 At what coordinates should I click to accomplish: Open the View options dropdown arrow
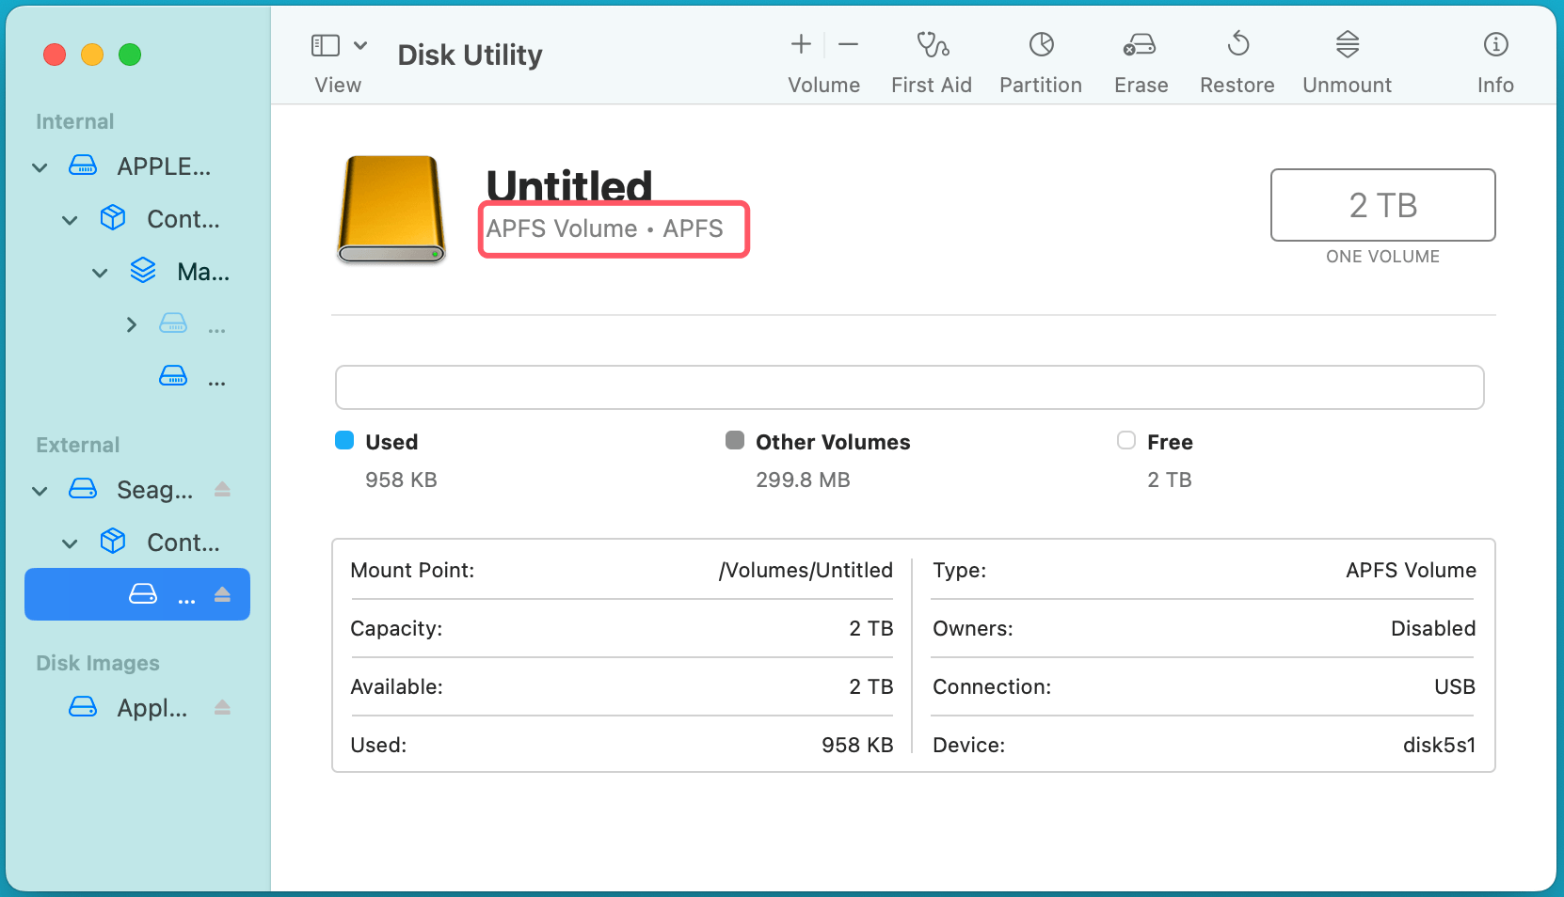tap(360, 44)
